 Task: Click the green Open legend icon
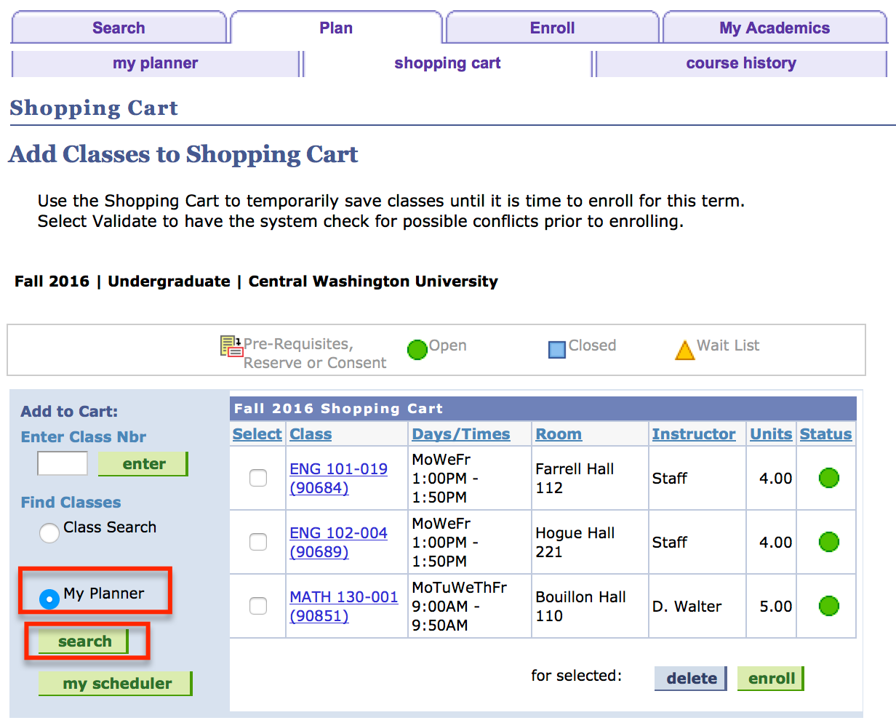pyautogui.click(x=417, y=350)
